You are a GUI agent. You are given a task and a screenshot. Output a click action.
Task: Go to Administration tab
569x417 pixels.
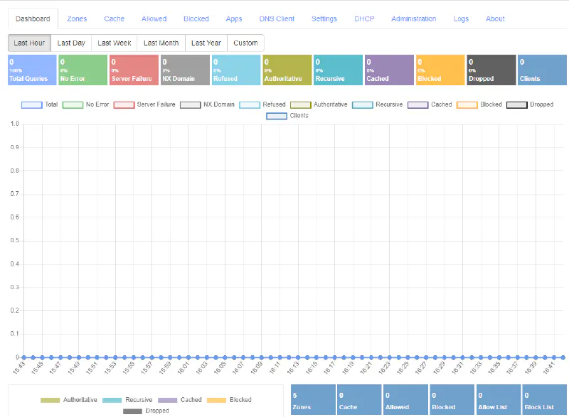[x=413, y=19]
